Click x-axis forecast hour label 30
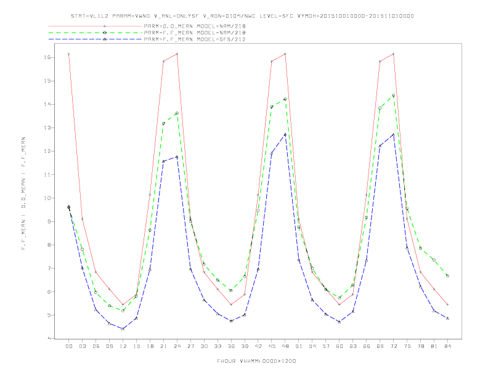Viewport: 488px width, 377px height. click(x=204, y=346)
